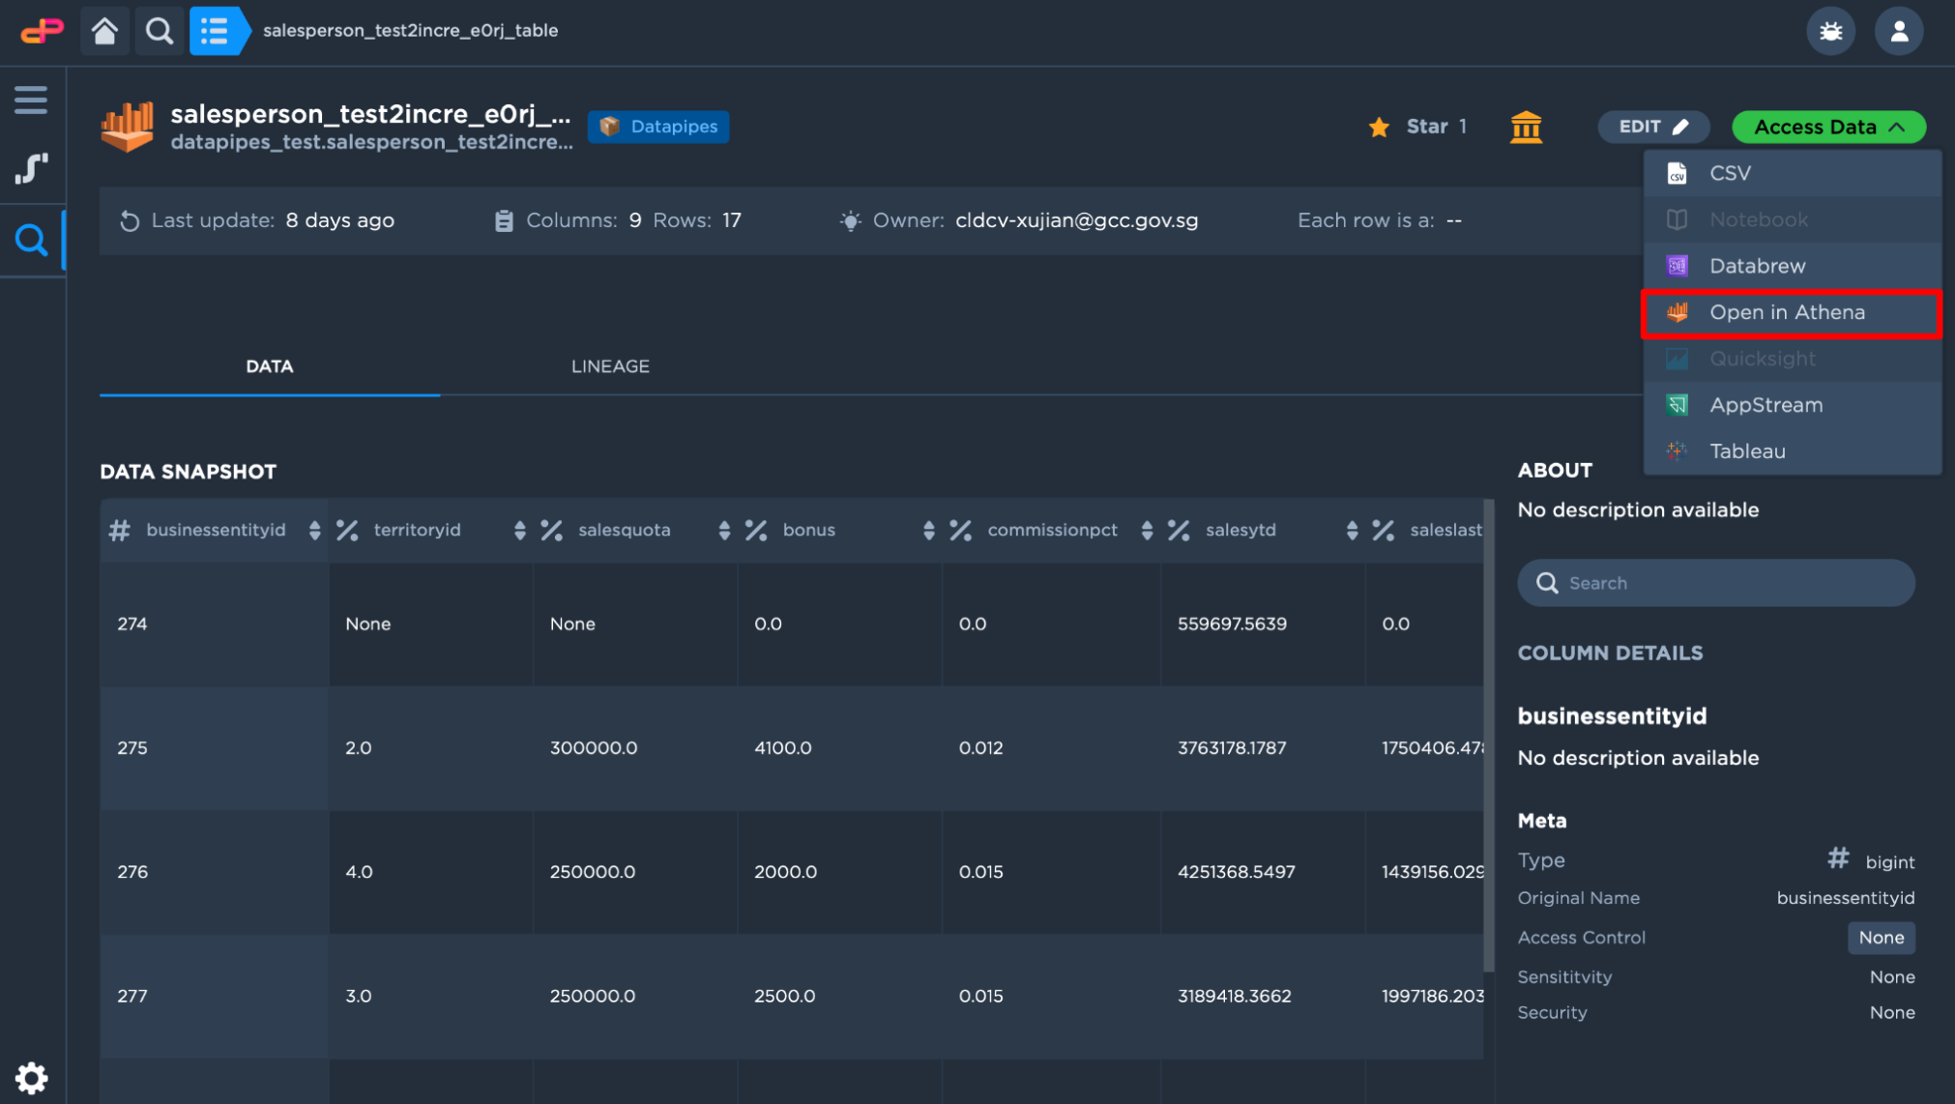Click the last update refresh icon

129,221
